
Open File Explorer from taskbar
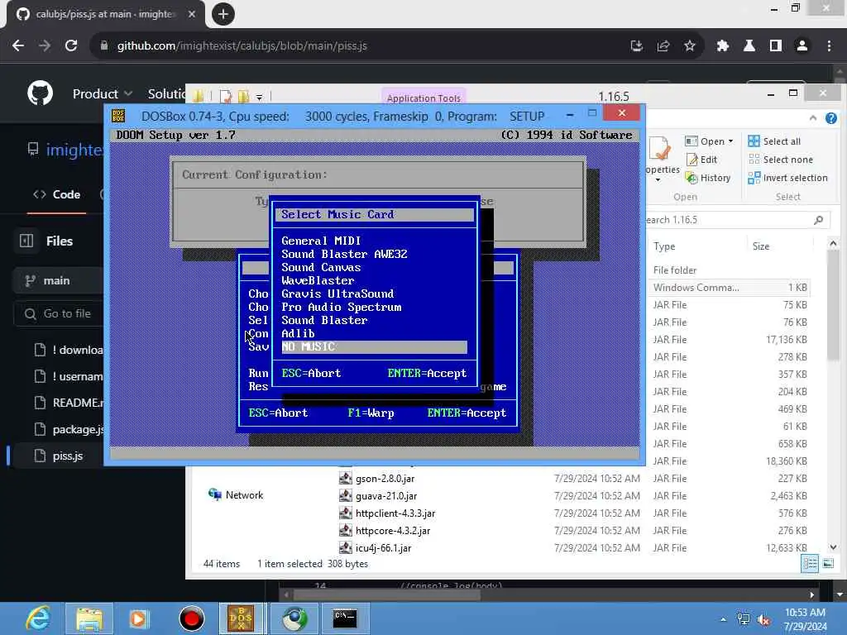[89, 618]
